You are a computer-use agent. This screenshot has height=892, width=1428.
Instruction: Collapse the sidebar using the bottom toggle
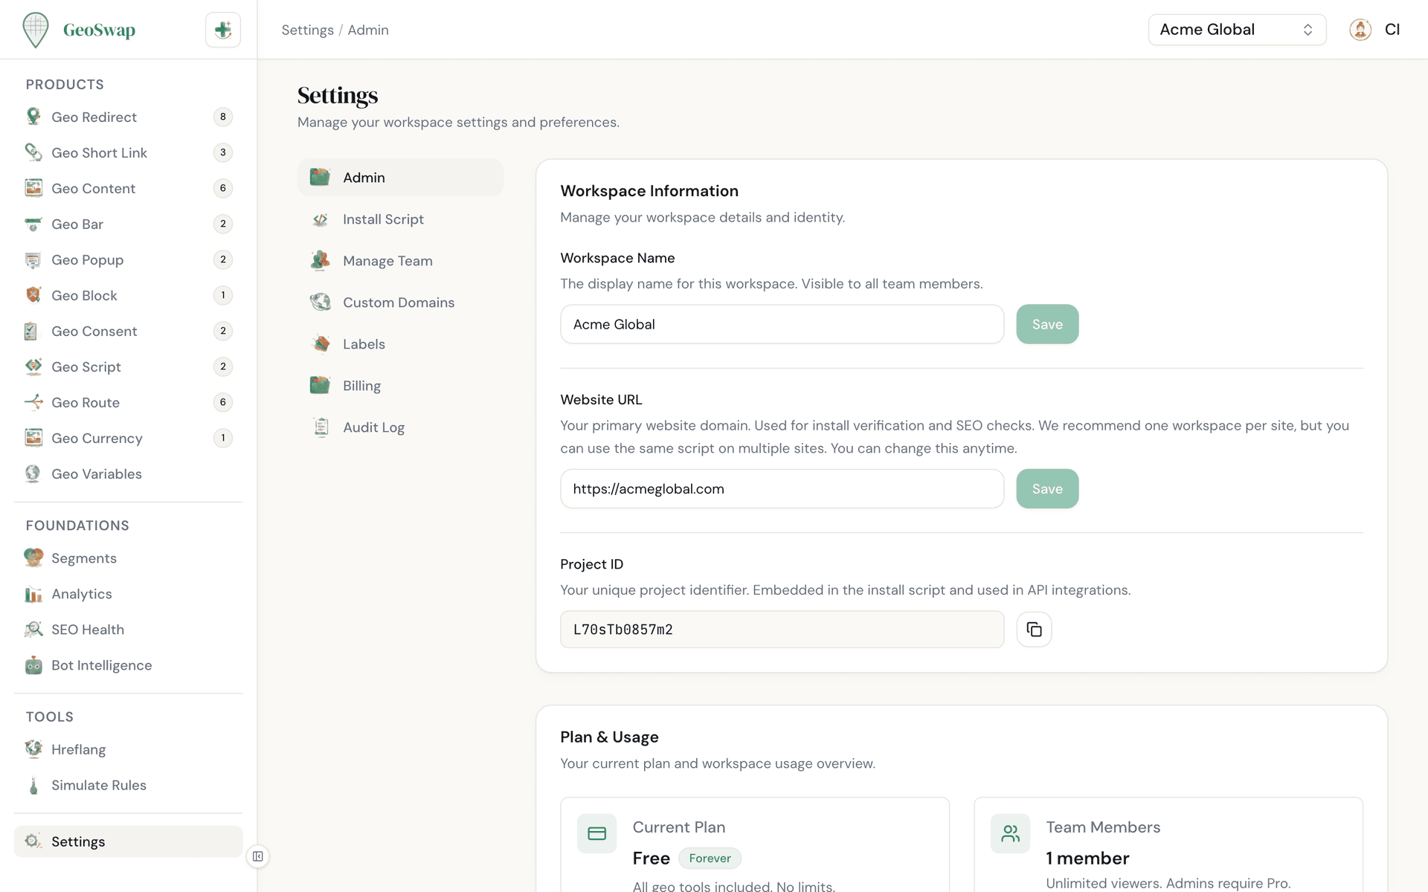[257, 856]
